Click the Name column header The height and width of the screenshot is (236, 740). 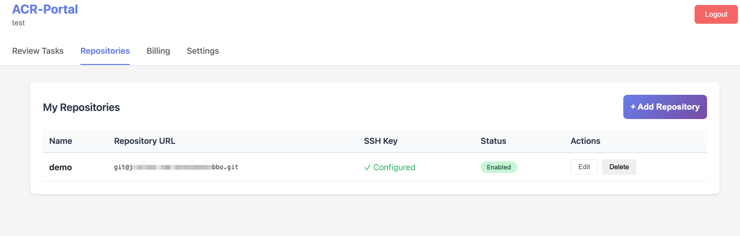point(60,141)
